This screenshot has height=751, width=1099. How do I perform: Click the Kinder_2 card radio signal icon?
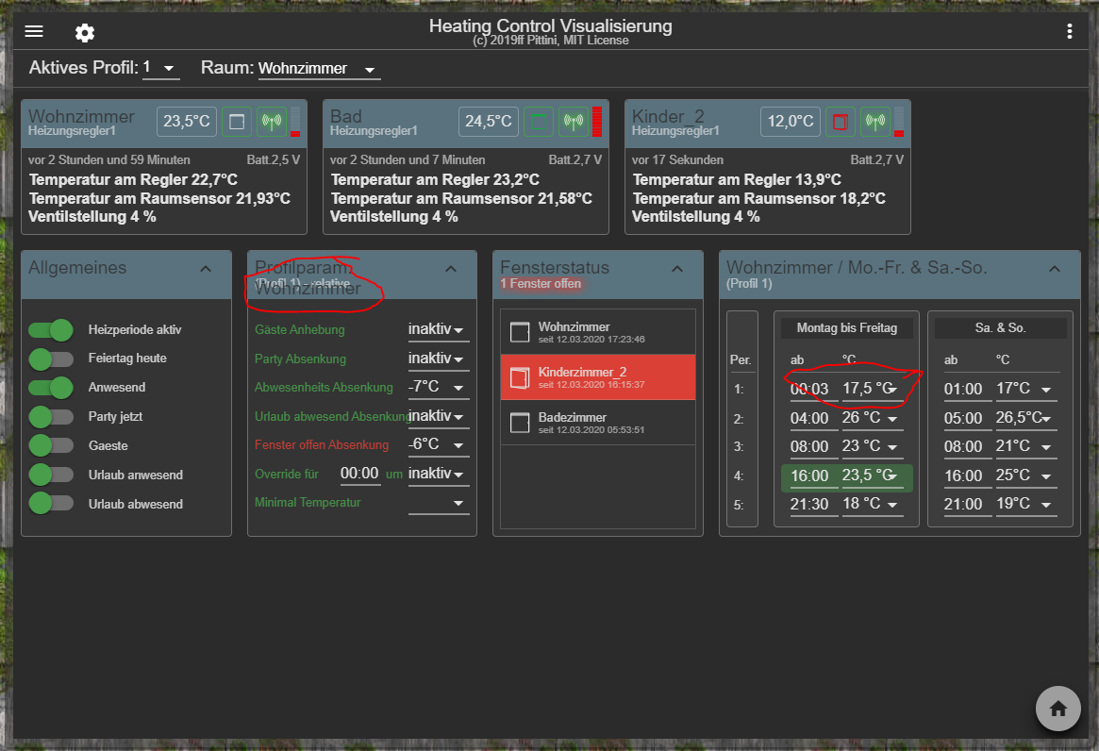click(x=874, y=122)
